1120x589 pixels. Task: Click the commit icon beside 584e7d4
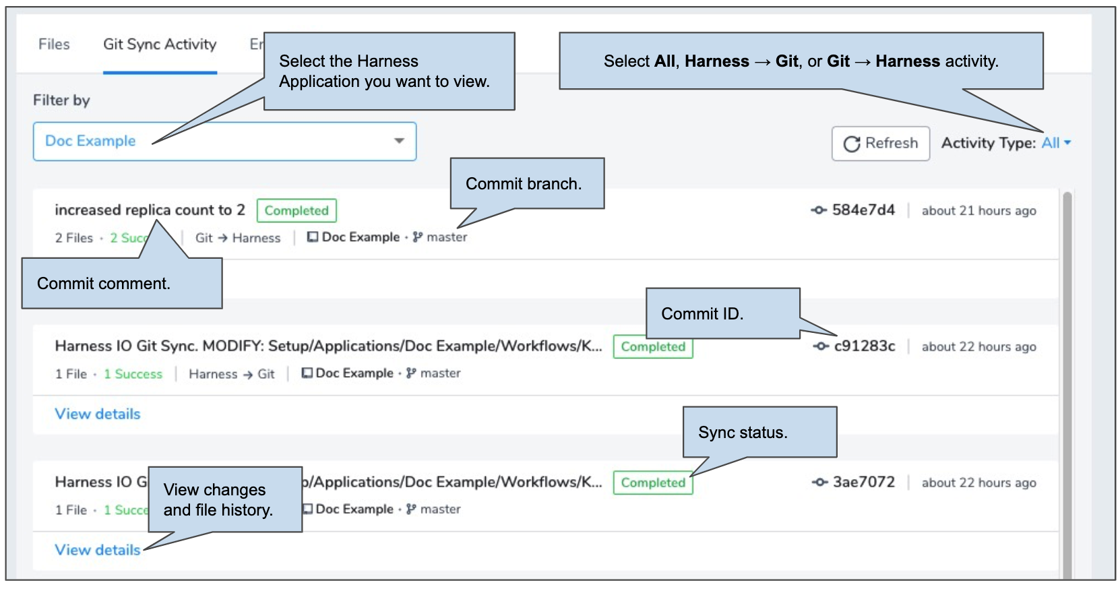coord(819,210)
